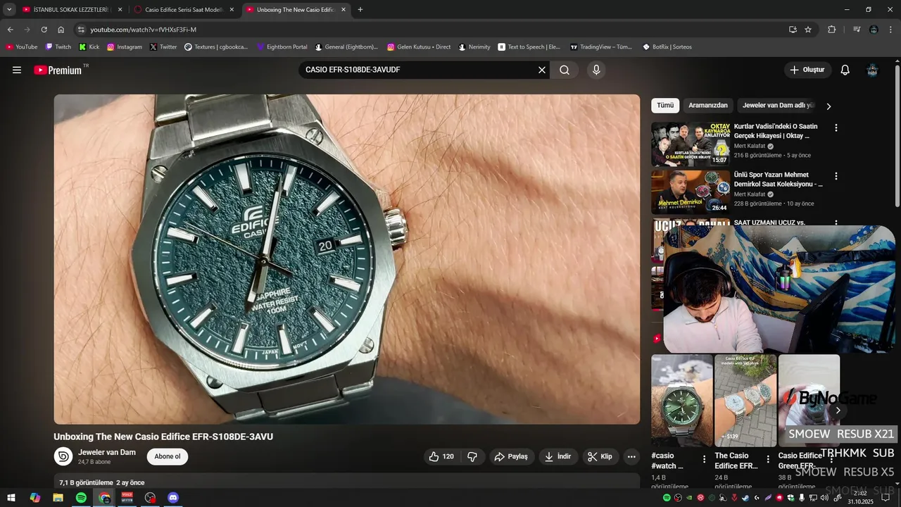
Task: Start voice search with the microphone icon
Action: pyautogui.click(x=596, y=70)
